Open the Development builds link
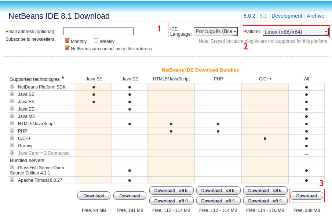Image resolution: width=332 pixels, height=220 pixels. tap(287, 16)
